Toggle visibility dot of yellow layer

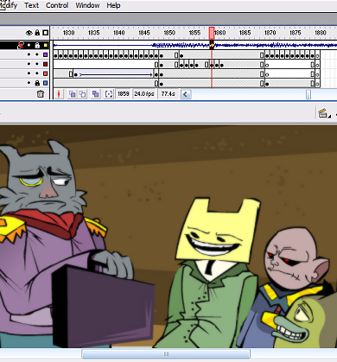(x=29, y=45)
